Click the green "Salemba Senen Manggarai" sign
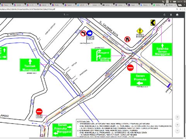The width and height of the screenshot is (186, 139). (x=162, y=49)
